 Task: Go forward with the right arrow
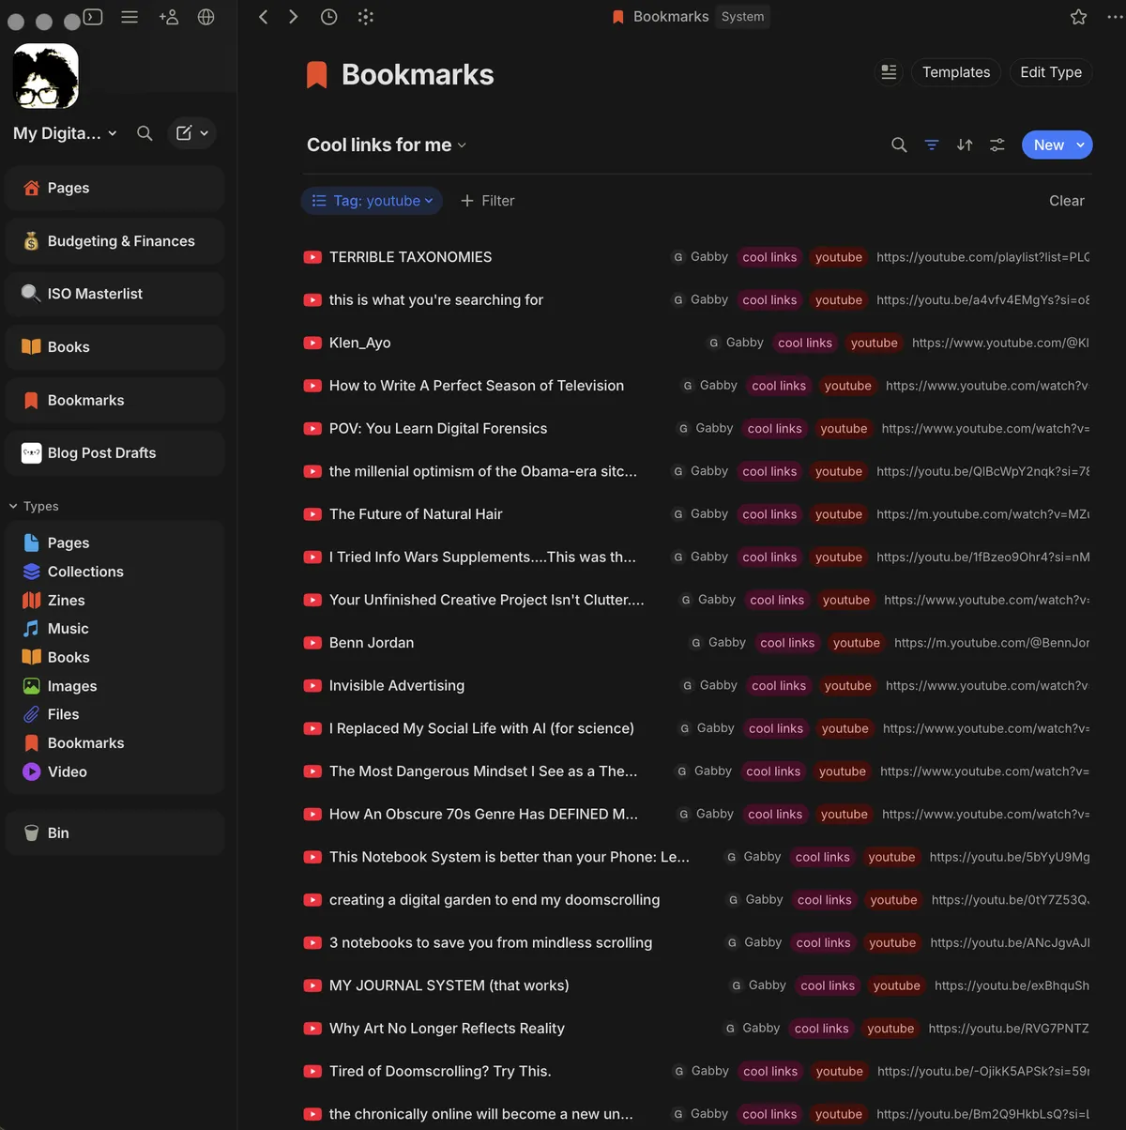tap(294, 17)
